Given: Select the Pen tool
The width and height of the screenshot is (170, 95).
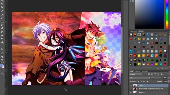Looking at the screenshot, I should point(2,42).
